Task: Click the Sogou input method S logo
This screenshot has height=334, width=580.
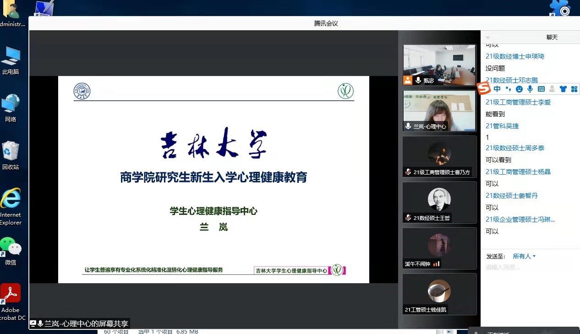Action: pos(484,89)
